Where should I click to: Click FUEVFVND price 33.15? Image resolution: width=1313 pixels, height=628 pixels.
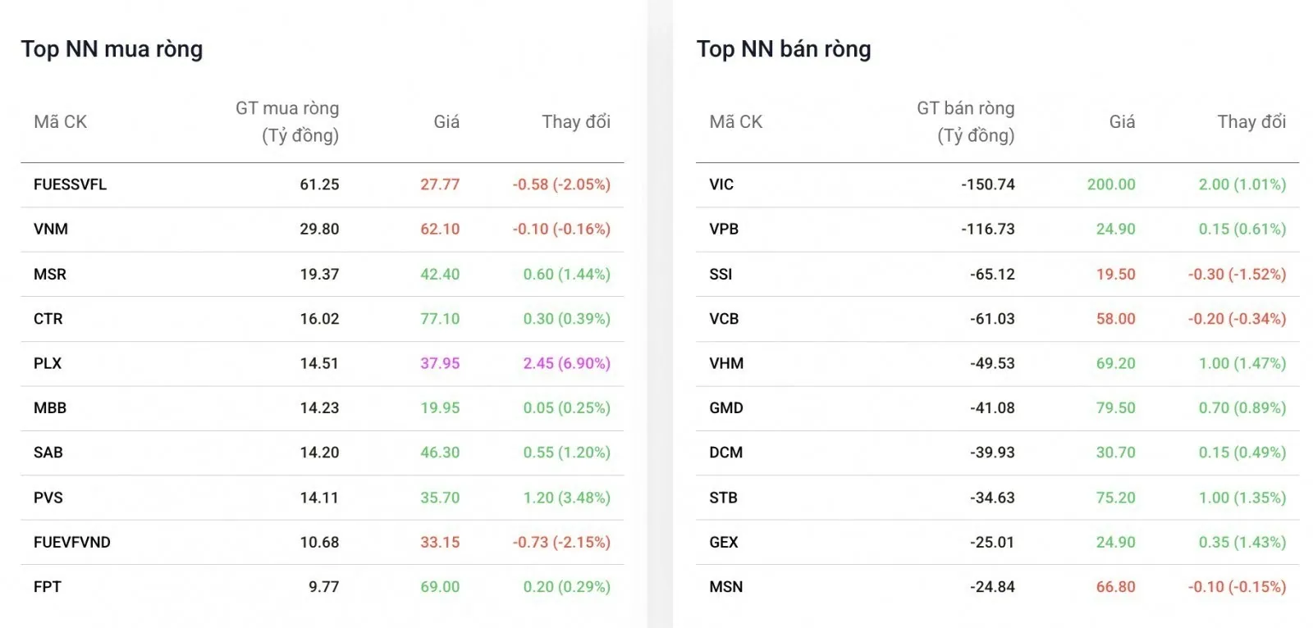tap(440, 542)
